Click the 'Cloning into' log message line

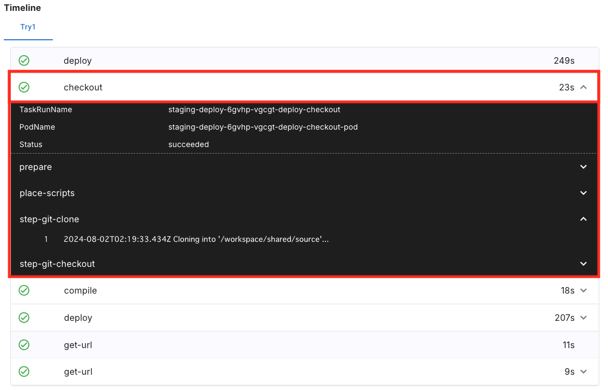click(x=196, y=239)
